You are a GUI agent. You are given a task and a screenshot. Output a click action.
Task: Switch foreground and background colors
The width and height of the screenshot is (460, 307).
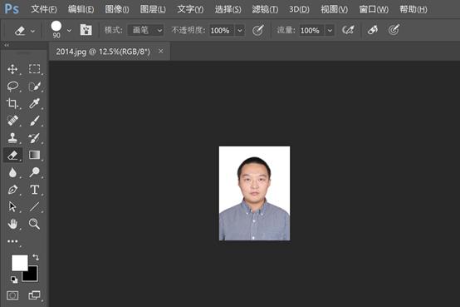36,257
